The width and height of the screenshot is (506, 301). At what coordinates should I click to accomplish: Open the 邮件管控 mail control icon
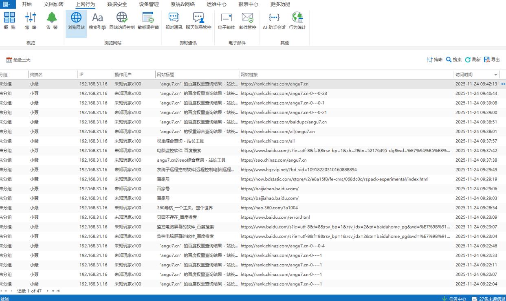[x=248, y=21]
